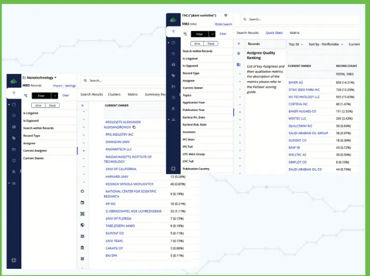Collapse the Records panel with the double-arrow icon
Screen dimensions: 370x276
point(239,44)
